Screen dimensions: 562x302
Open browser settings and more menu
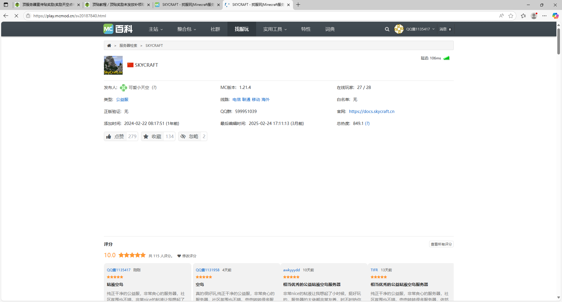(544, 16)
